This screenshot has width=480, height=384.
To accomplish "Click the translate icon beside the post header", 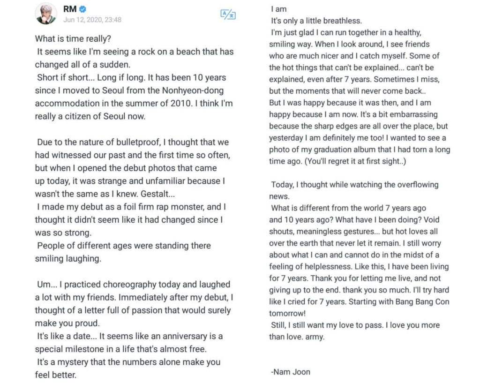I will click(228, 15).
